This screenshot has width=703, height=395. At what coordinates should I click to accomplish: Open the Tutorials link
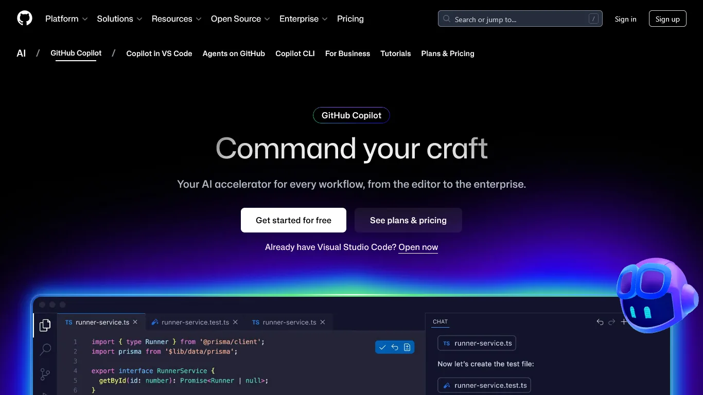point(396,53)
